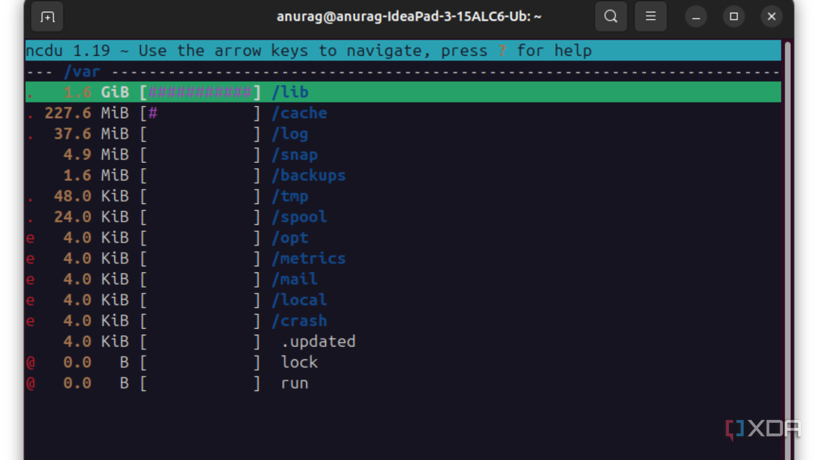Select the /snap directory entry
This screenshot has width=818, height=460.
pos(294,154)
